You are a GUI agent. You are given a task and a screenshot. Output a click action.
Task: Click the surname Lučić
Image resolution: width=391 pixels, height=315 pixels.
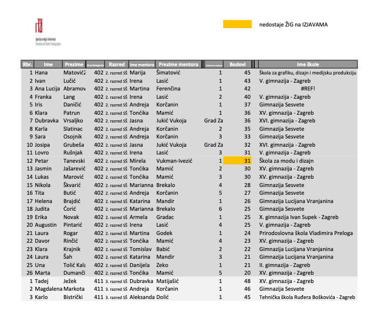[69, 81]
